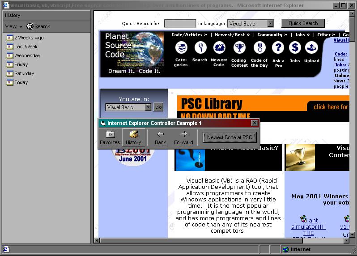Click the Coding Contest trophy icon
Image resolution: width=357 pixels, height=256 pixels.
239,48
